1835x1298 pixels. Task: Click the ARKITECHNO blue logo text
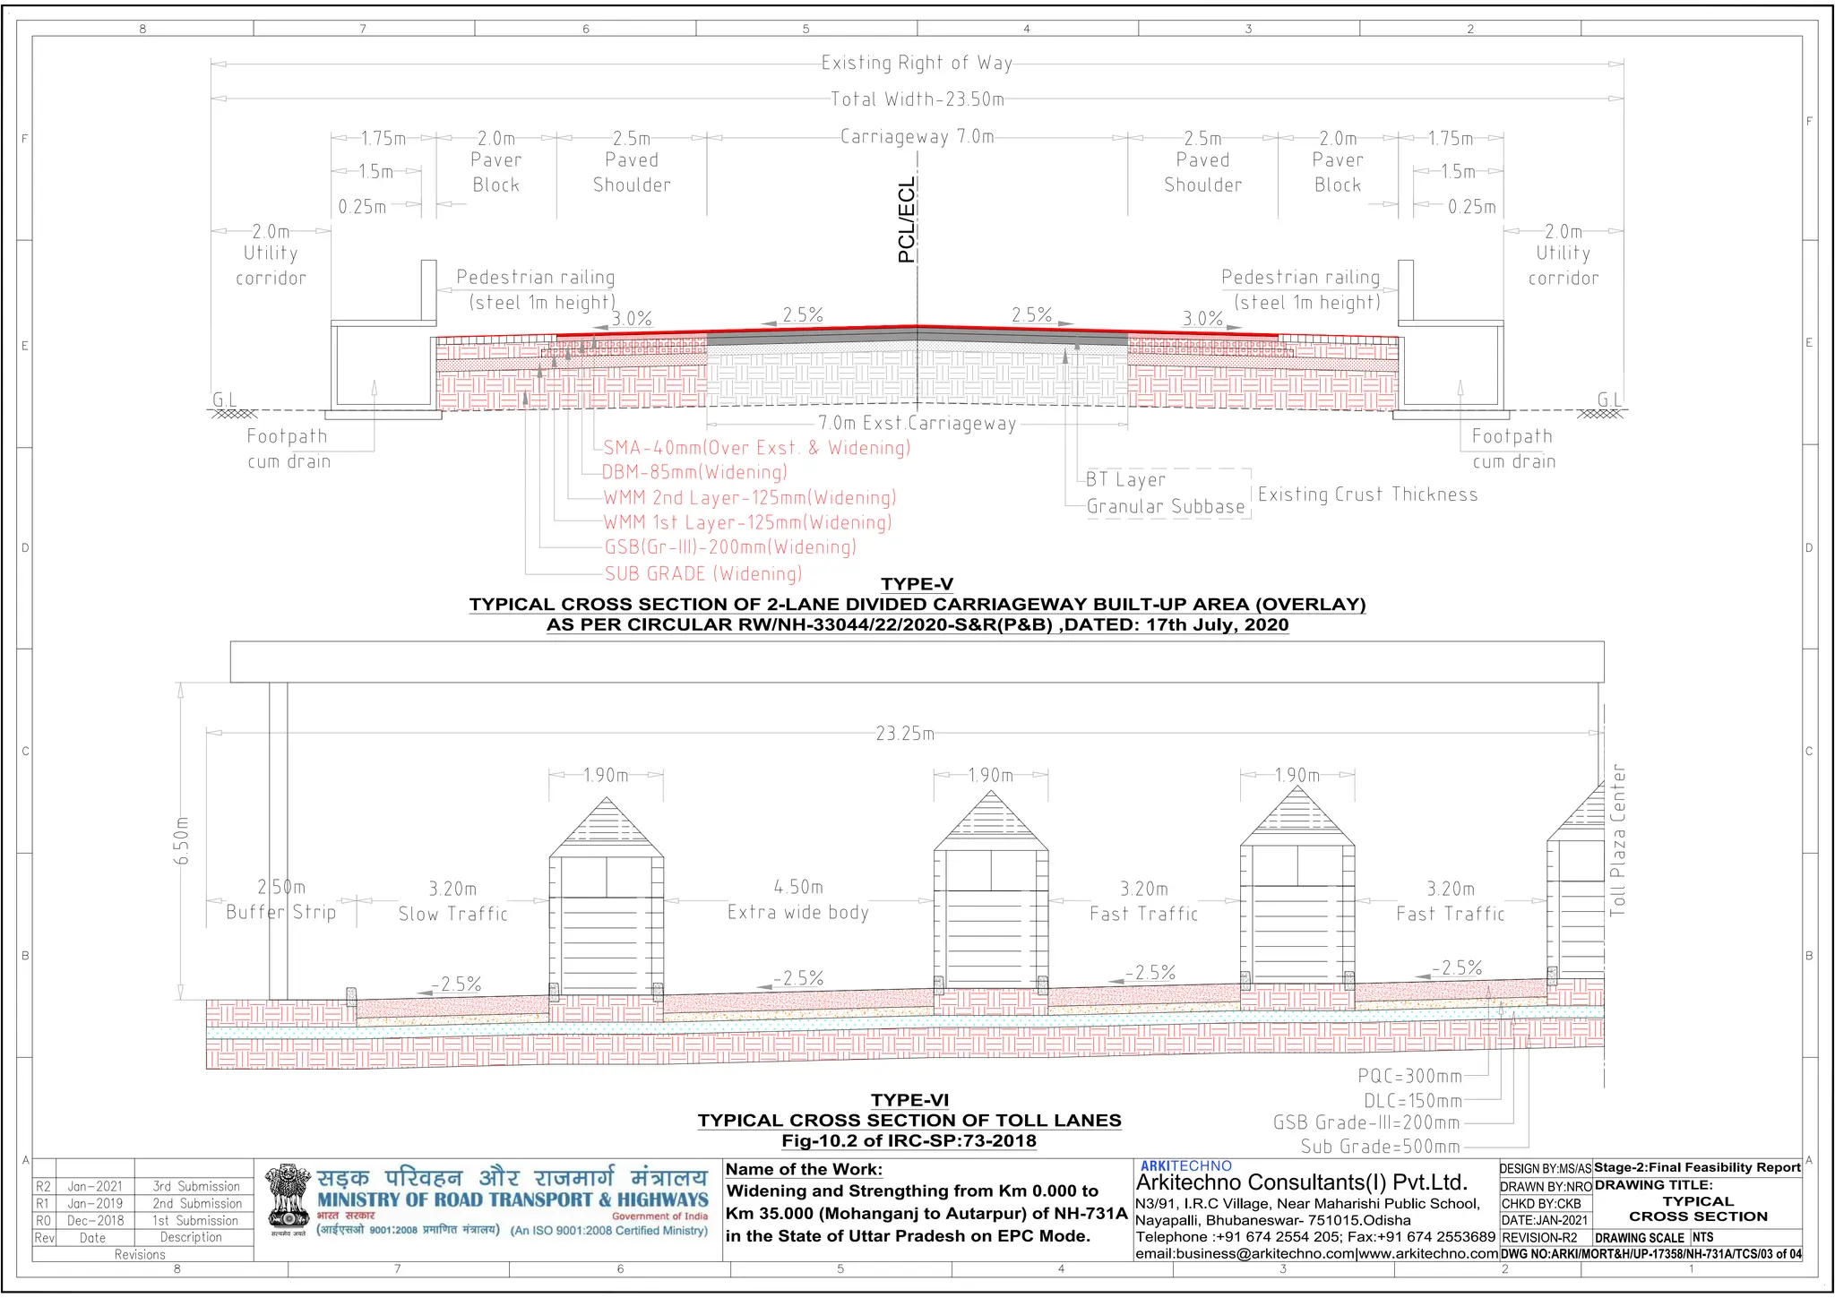coord(1185,1166)
